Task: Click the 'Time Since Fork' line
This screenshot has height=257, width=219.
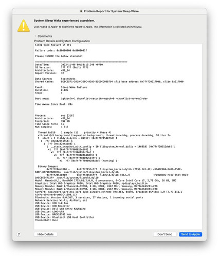Action: click(x=49, y=124)
